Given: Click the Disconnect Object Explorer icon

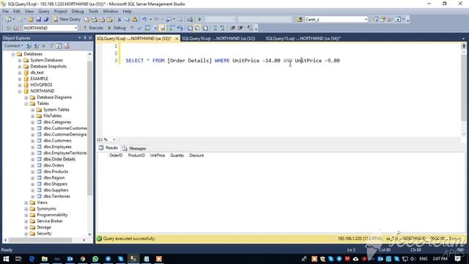Looking at the screenshot, I should (36, 45).
